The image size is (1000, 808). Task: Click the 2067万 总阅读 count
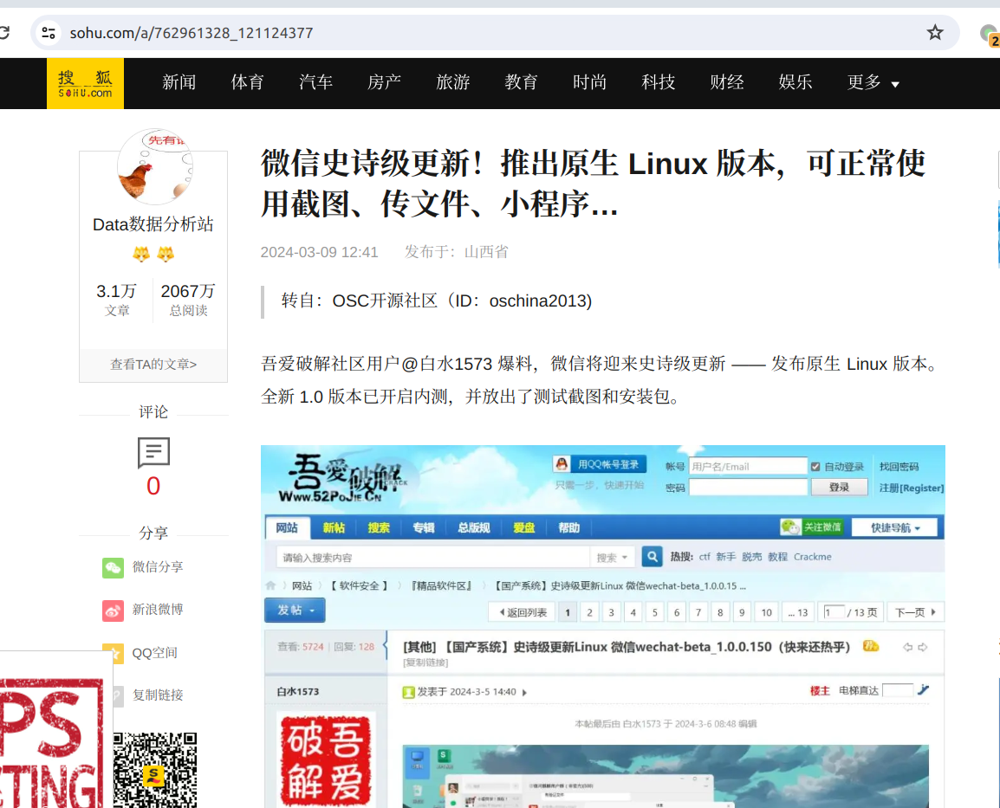point(188,300)
